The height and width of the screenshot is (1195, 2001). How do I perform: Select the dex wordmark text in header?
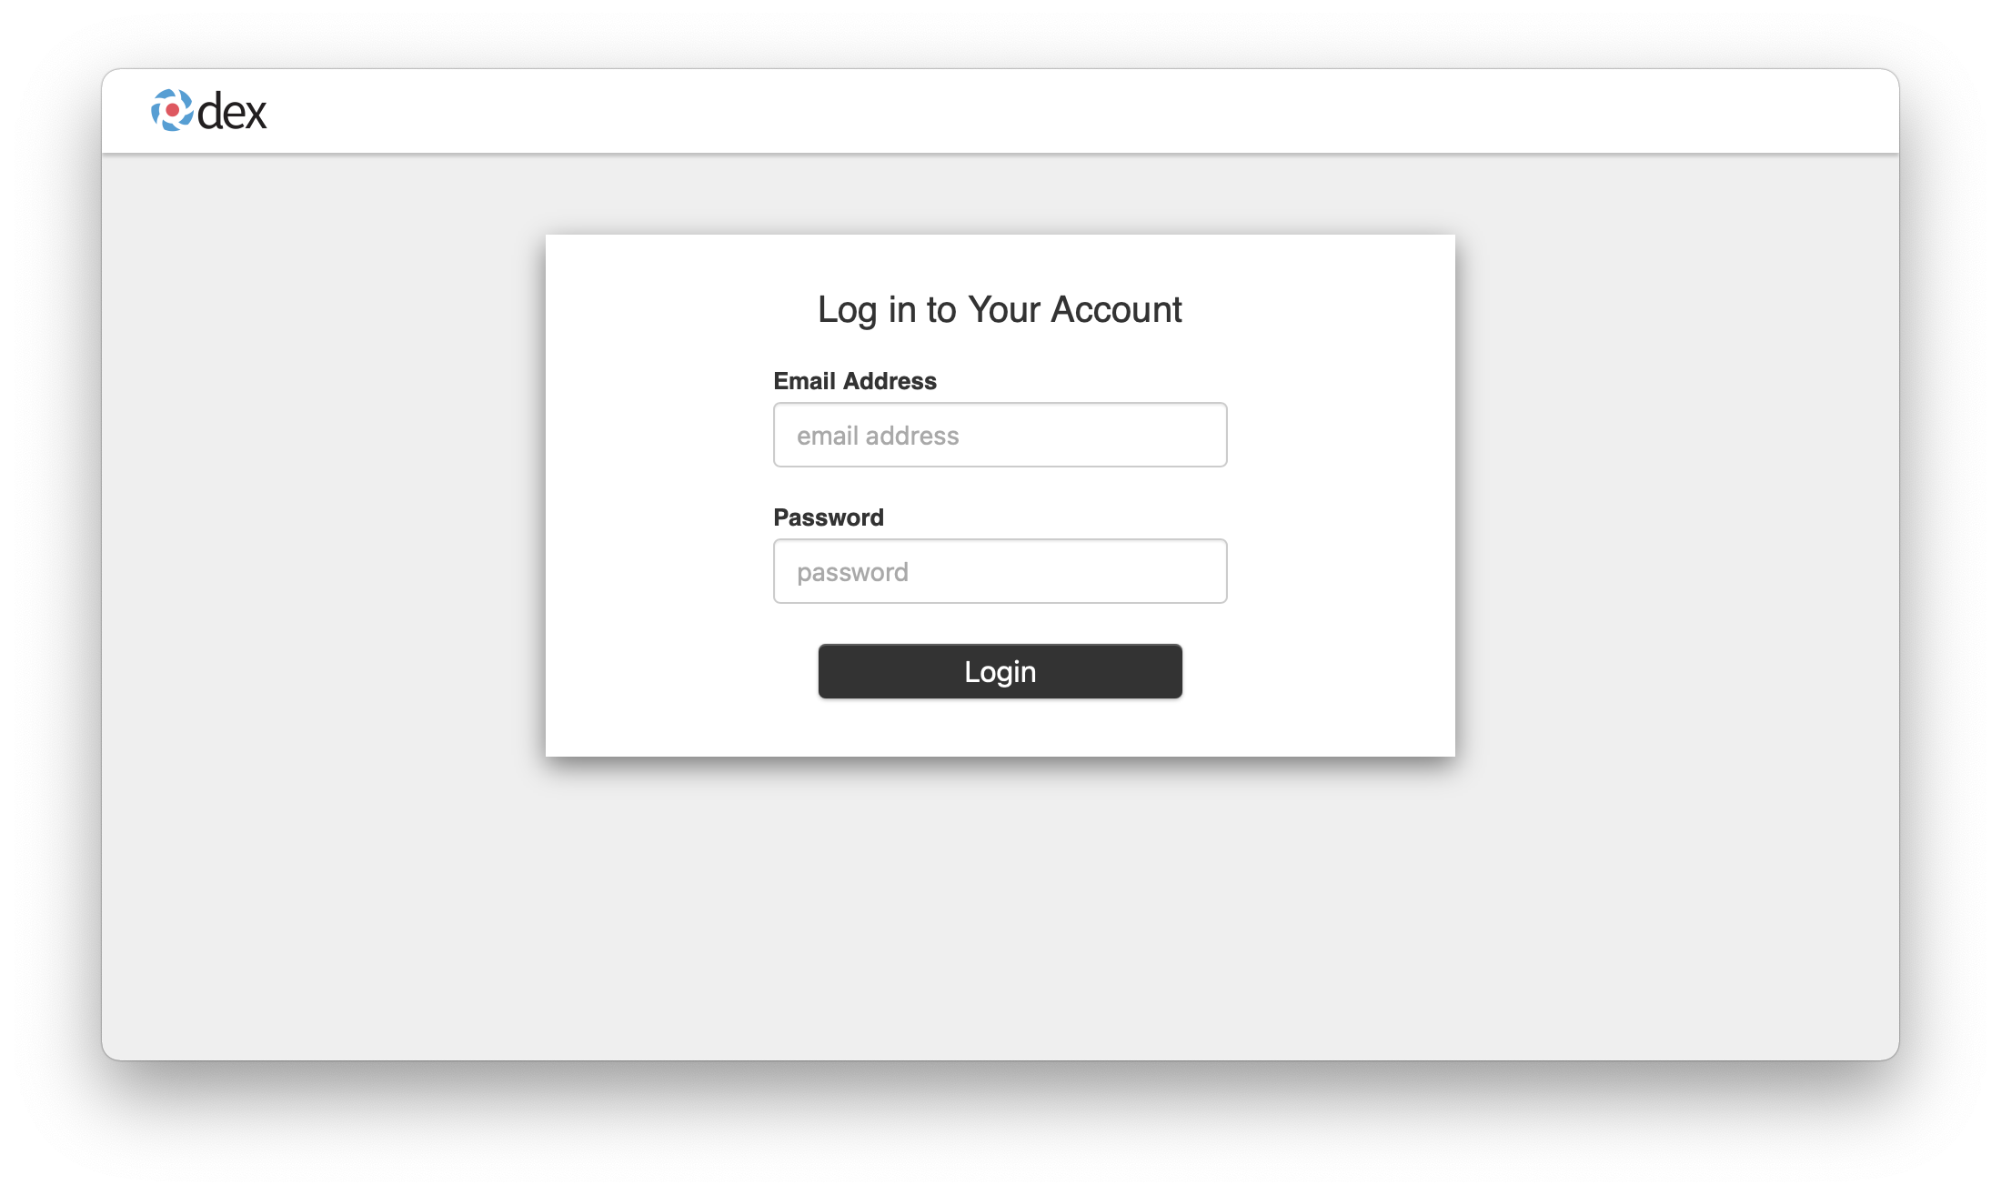[x=232, y=112]
